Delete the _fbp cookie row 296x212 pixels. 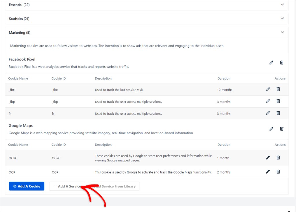click(x=278, y=101)
